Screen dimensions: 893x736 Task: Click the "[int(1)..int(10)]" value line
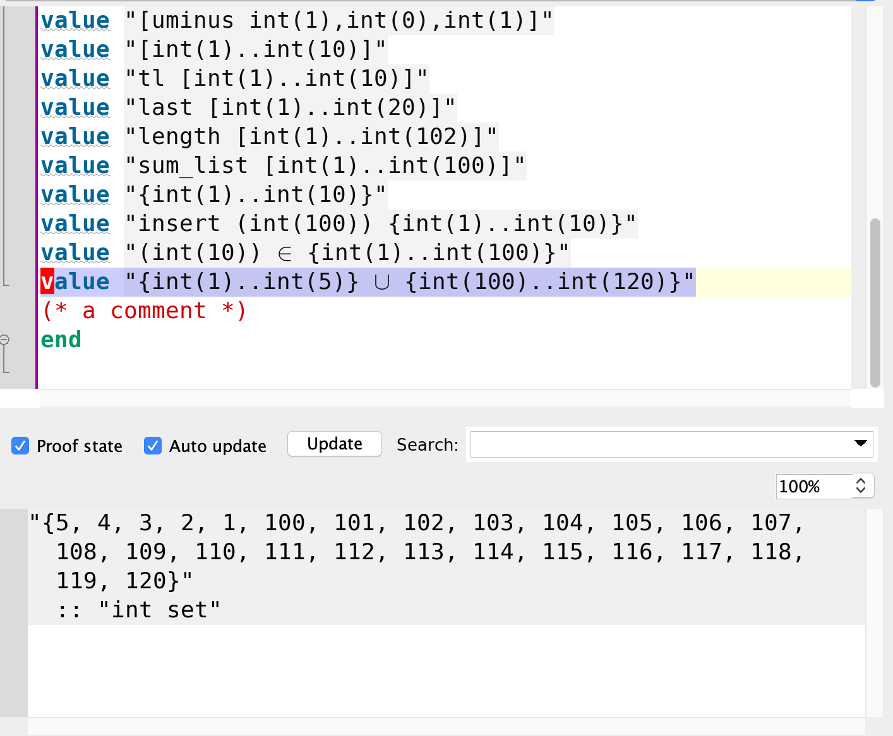click(x=213, y=50)
